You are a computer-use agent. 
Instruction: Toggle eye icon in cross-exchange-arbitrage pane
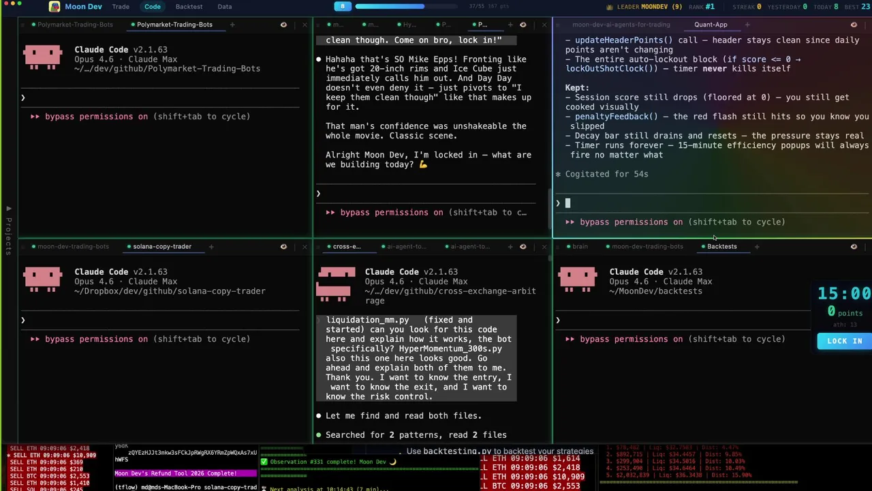coord(523,247)
